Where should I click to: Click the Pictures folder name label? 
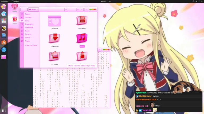55,64
